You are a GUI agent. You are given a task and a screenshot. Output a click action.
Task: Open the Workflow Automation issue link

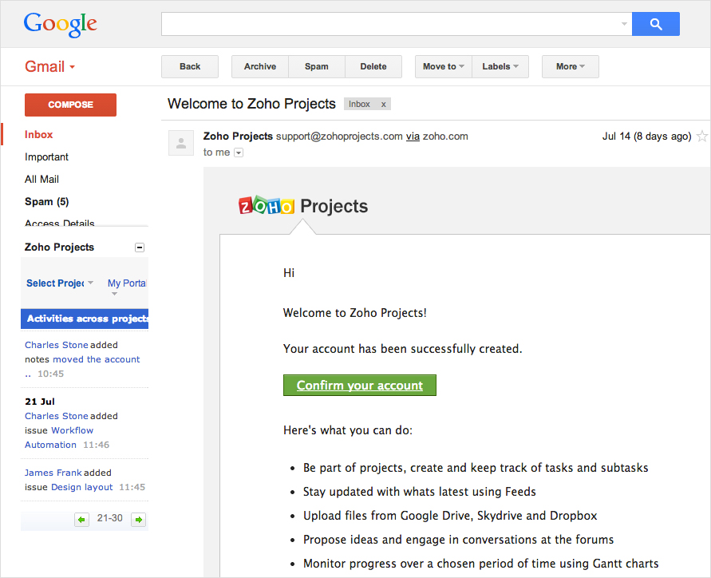point(72,430)
